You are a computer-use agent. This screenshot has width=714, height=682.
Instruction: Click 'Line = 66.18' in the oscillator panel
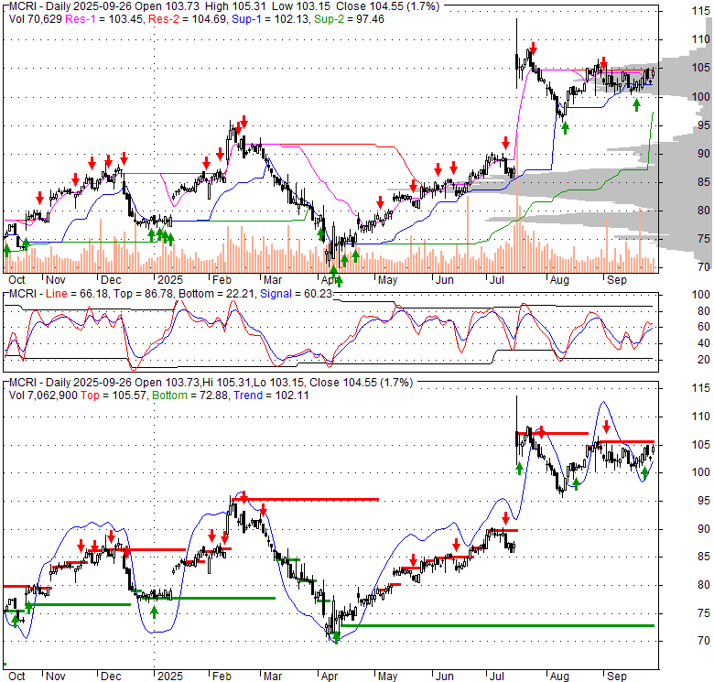[77, 294]
